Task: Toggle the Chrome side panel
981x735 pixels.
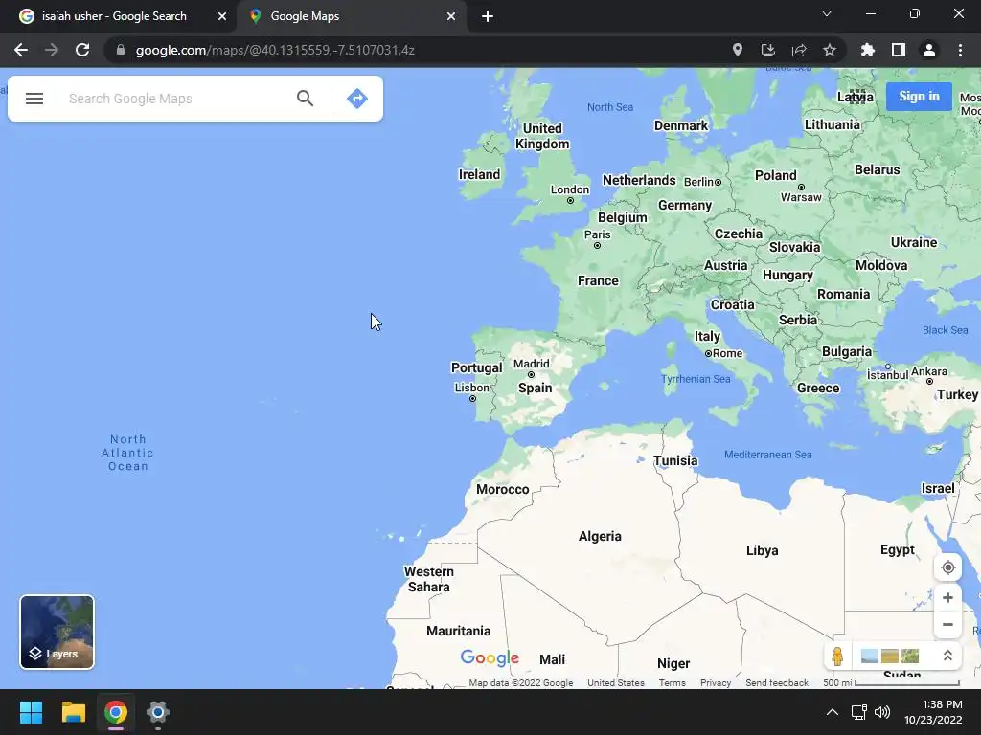Action: pyautogui.click(x=899, y=50)
